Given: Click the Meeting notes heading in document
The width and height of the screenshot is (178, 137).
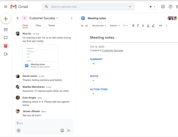Looking at the screenshot, I should 102,38.
